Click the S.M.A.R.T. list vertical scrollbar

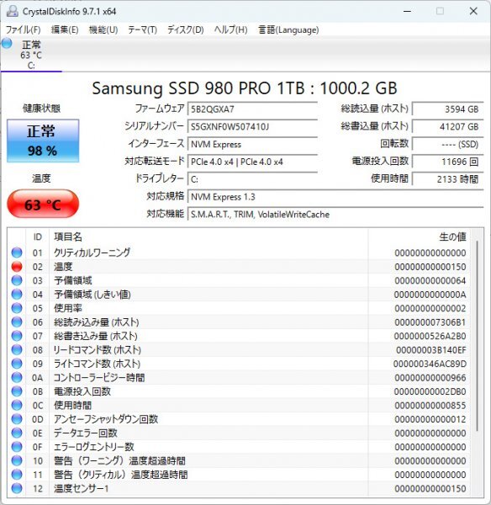pos(477,335)
